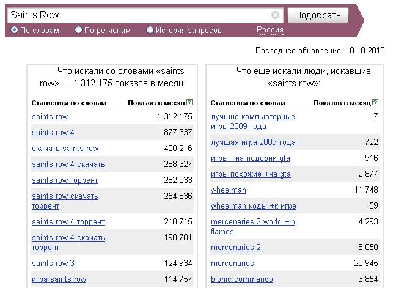Select the 3 854 value for bionic commando
Viewport: 393px width, 288px height.
pos(368,279)
